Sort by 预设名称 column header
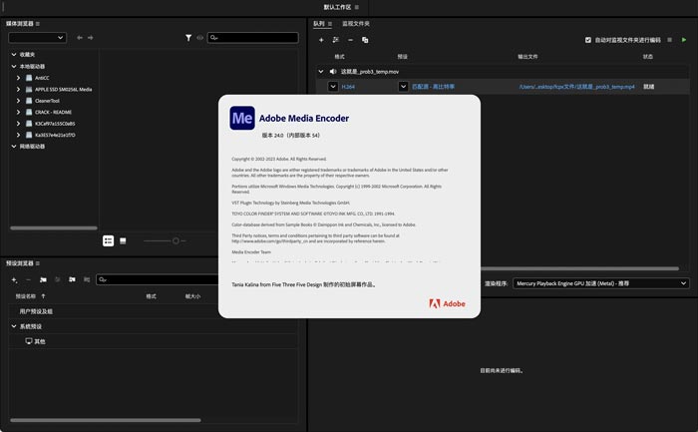 click(x=25, y=296)
